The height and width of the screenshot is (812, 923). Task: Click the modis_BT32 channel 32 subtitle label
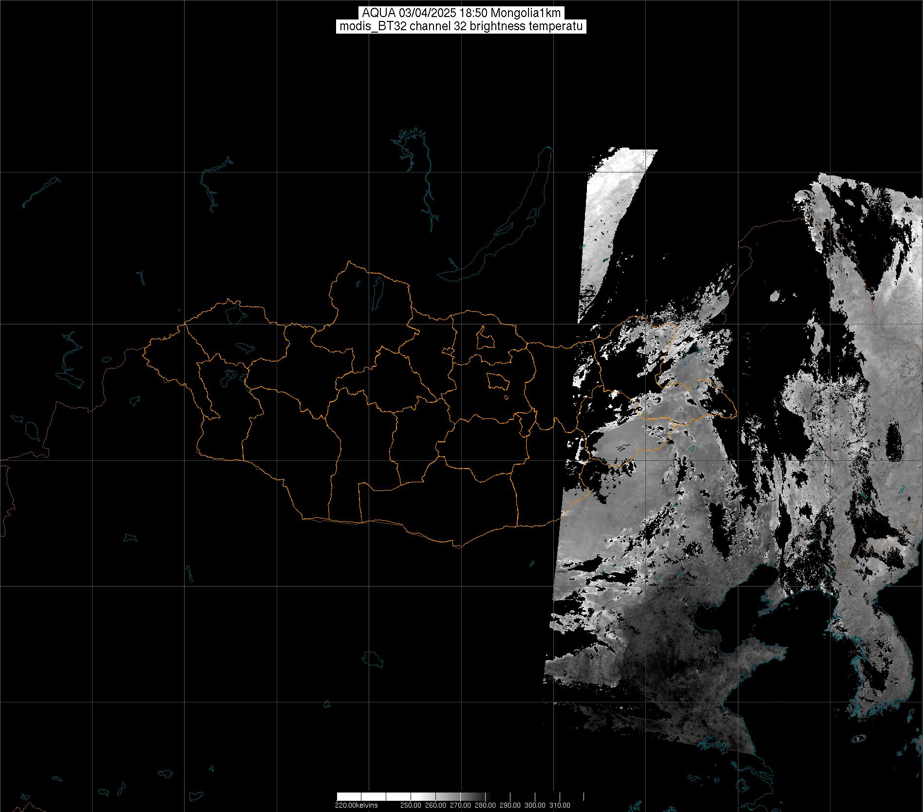(461, 26)
